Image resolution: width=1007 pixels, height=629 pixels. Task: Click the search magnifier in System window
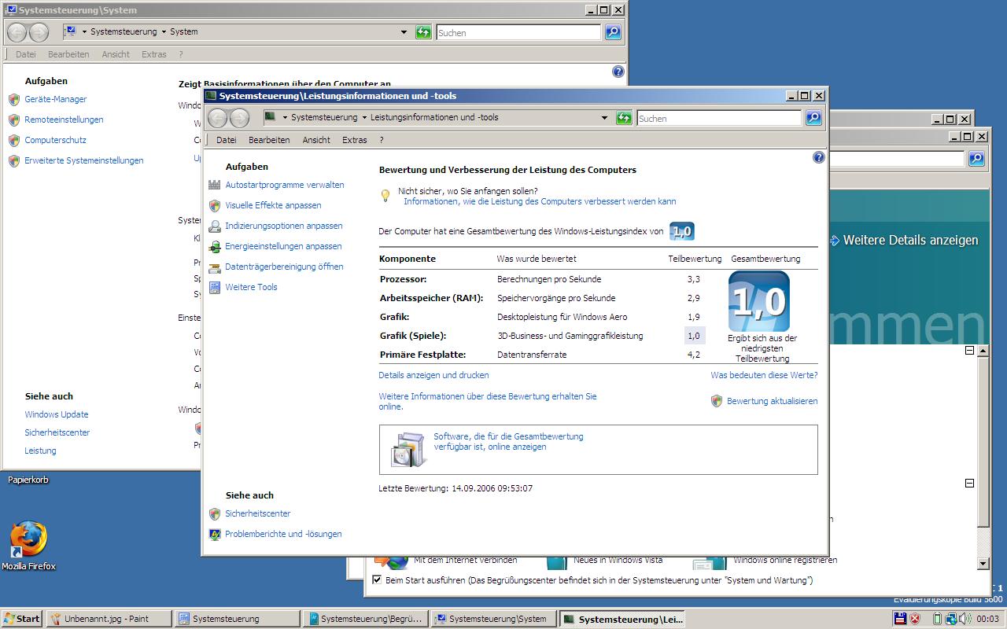click(613, 32)
